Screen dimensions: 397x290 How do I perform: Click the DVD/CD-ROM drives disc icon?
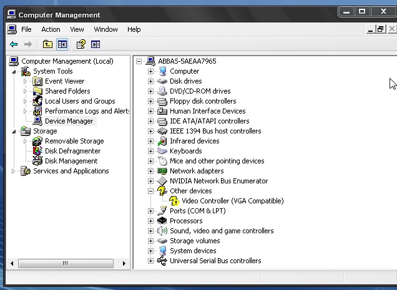[x=162, y=91]
